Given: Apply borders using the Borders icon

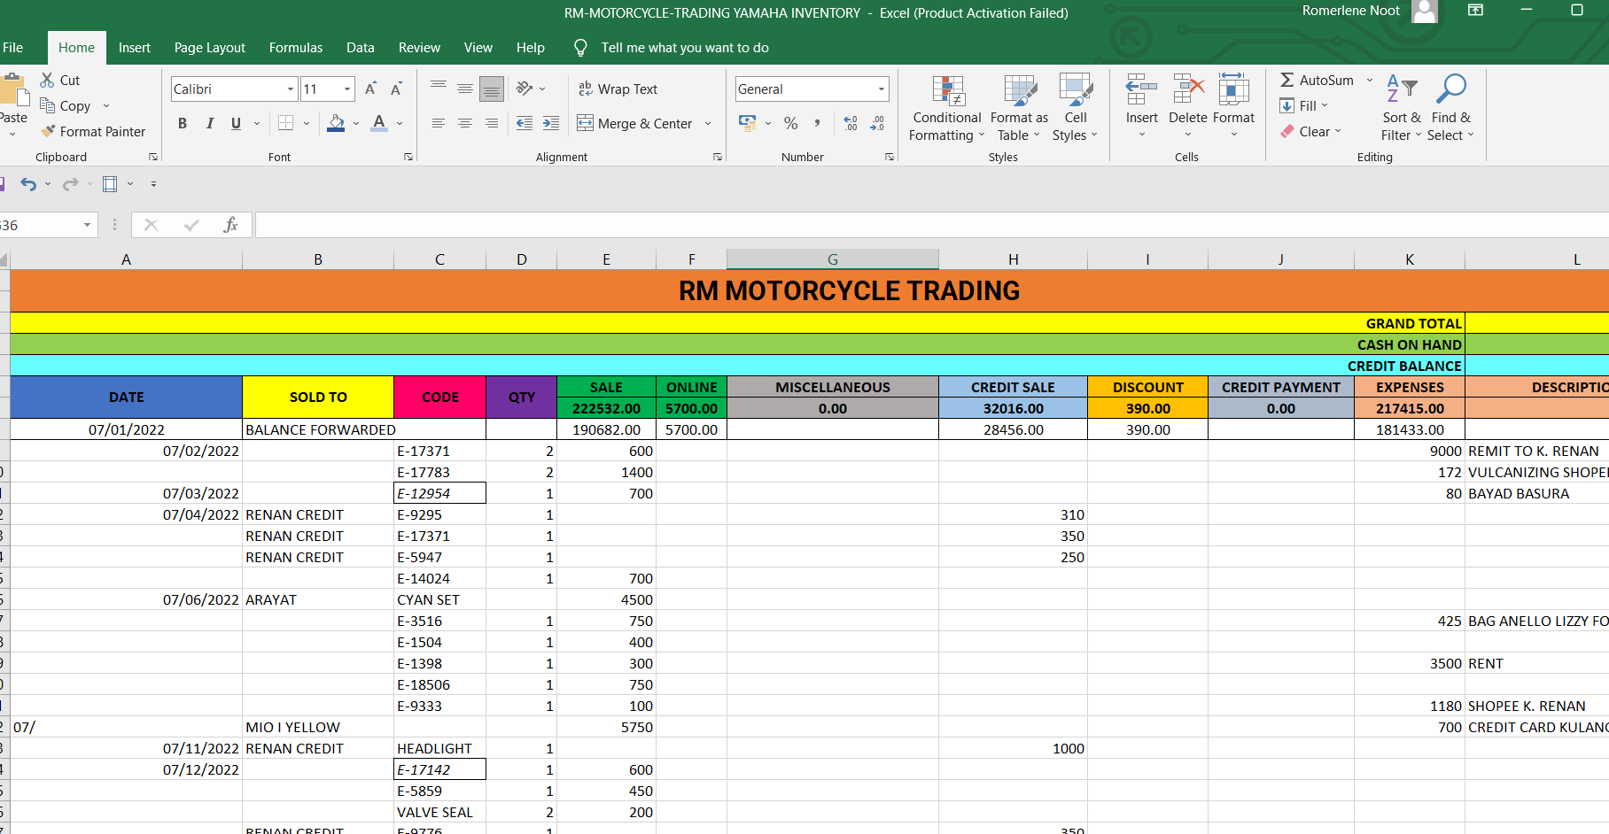Looking at the screenshot, I should [285, 123].
